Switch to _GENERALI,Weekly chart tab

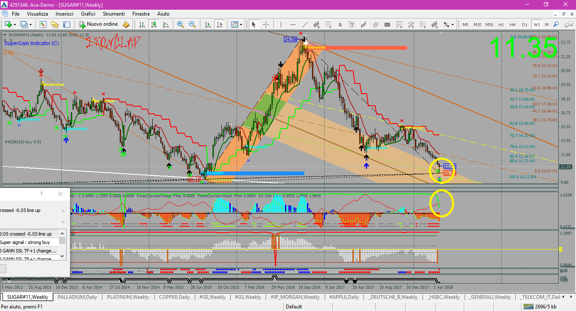pyautogui.click(x=490, y=297)
